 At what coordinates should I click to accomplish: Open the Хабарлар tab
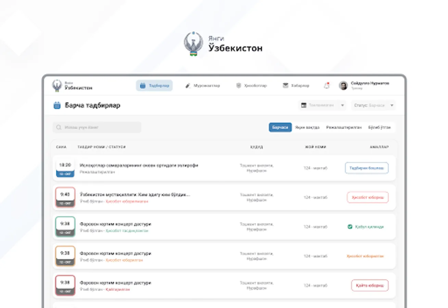coord(296,86)
